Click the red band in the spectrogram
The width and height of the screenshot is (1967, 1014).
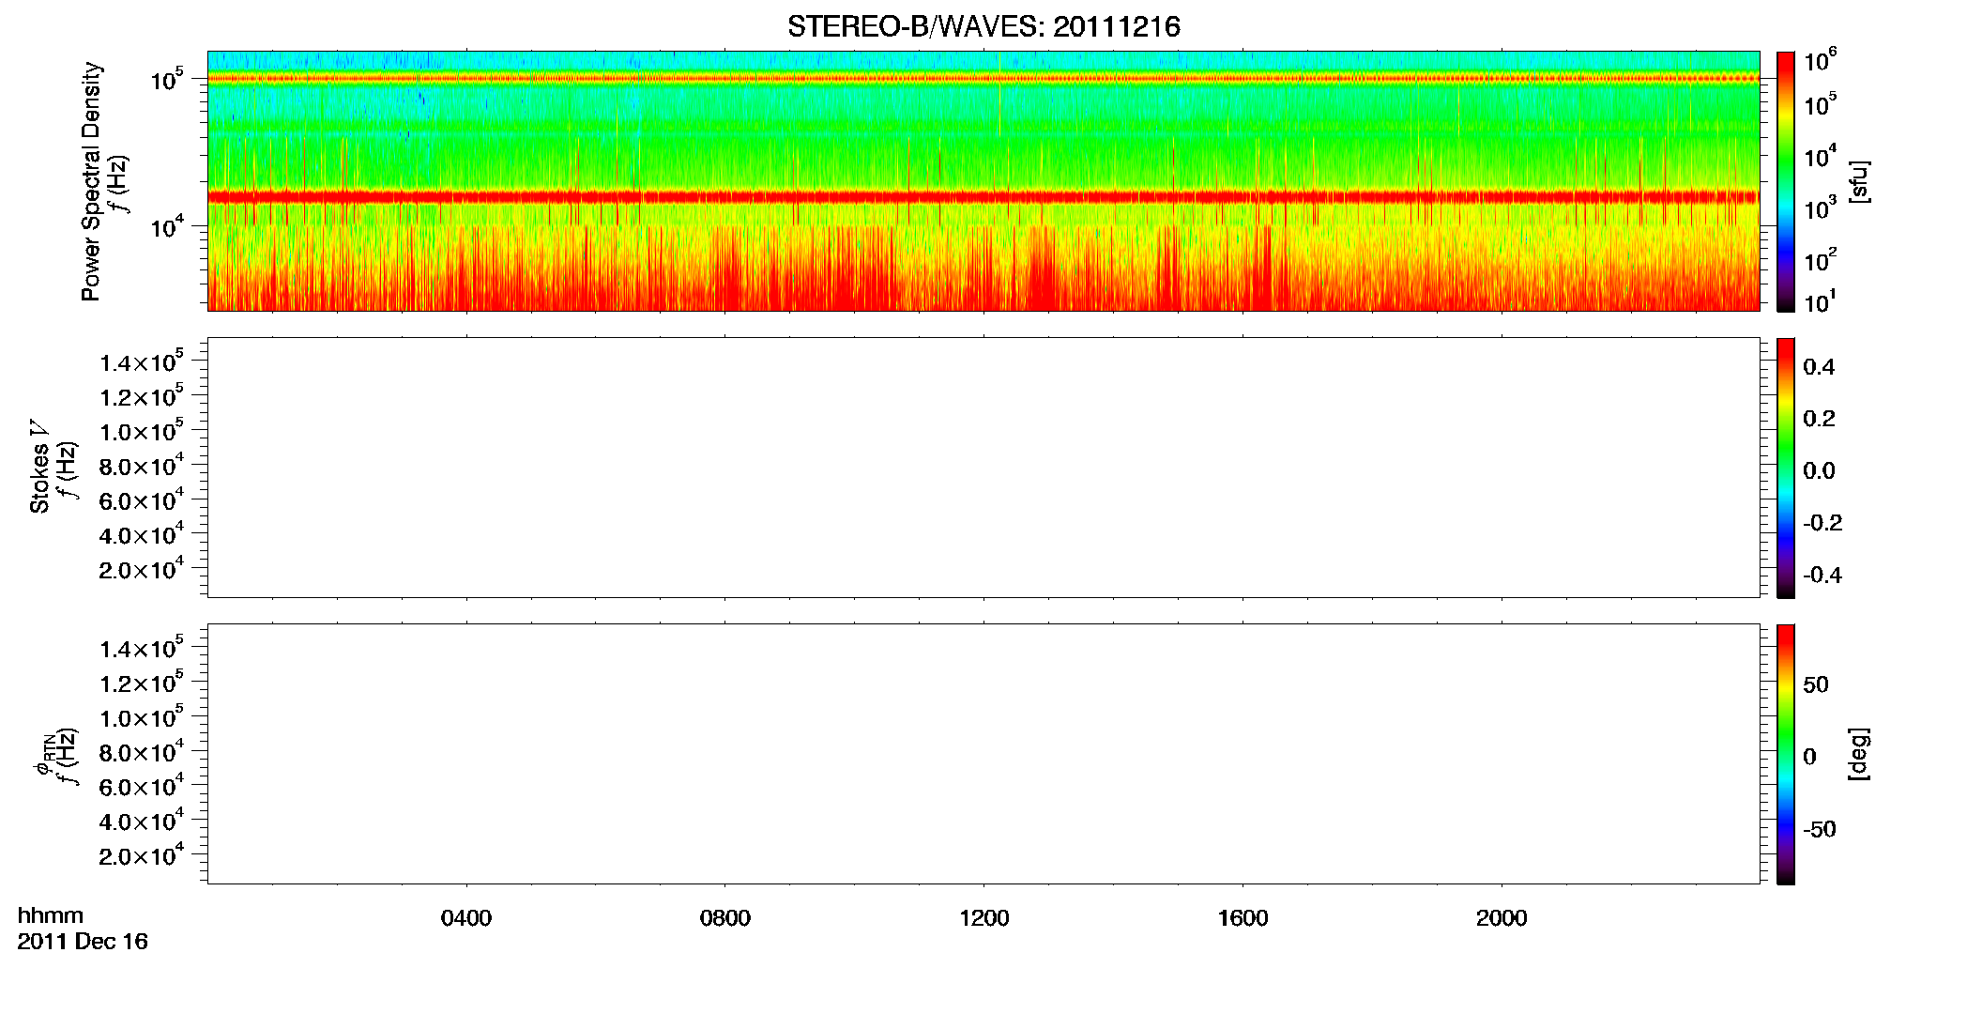coord(983,197)
